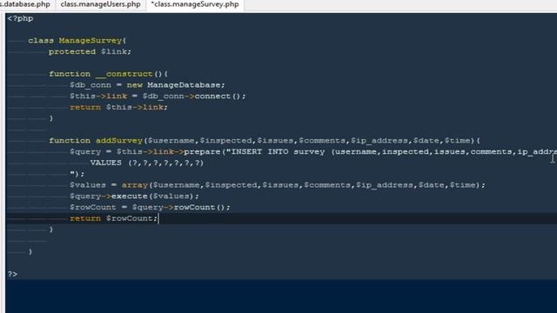
Task: Click the VALUES placeholders line
Action: tap(147, 163)
